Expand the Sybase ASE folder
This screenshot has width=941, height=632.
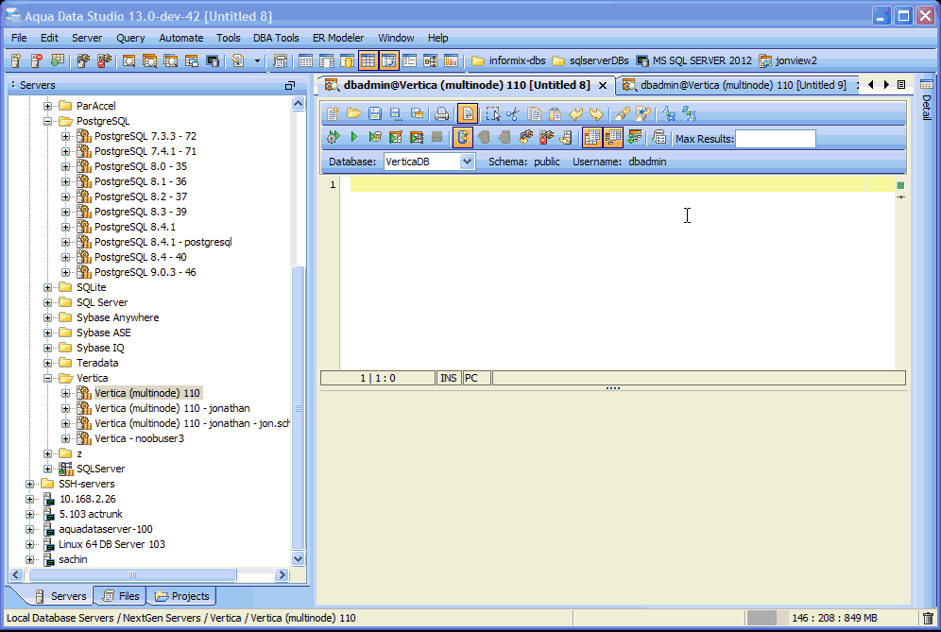(x=47, y=333)
